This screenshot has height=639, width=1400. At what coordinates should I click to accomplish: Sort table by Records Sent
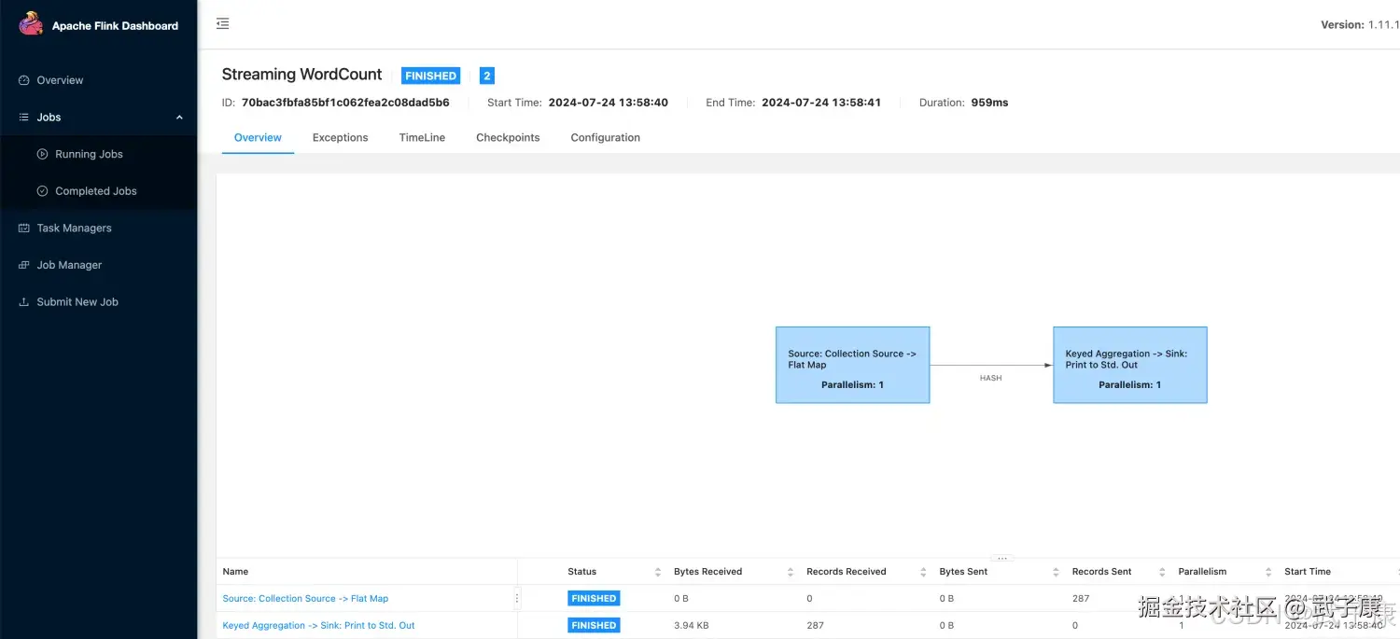point(1163,572)
